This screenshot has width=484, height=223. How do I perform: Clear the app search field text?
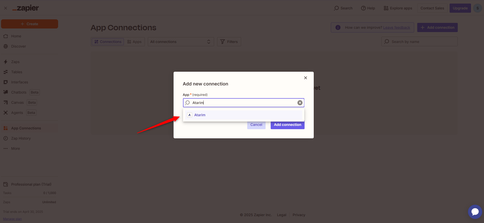(x=300, y=103)
